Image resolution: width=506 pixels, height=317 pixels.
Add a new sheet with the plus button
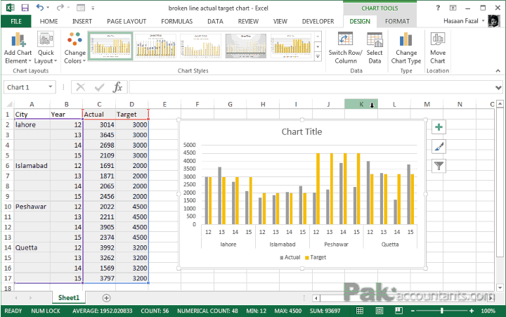click(107, 298)
